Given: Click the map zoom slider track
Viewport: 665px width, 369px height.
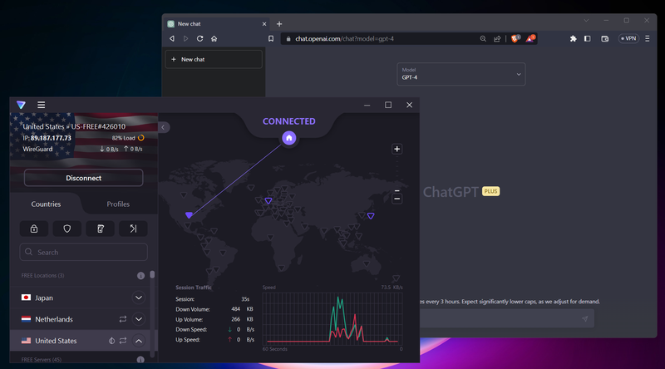Looking at the screenshot, I should (397, 174).
